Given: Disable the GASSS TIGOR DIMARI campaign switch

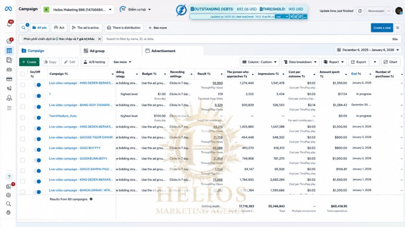Looking at the screenshot, I should pyautogui.click(x=37, y=139).
